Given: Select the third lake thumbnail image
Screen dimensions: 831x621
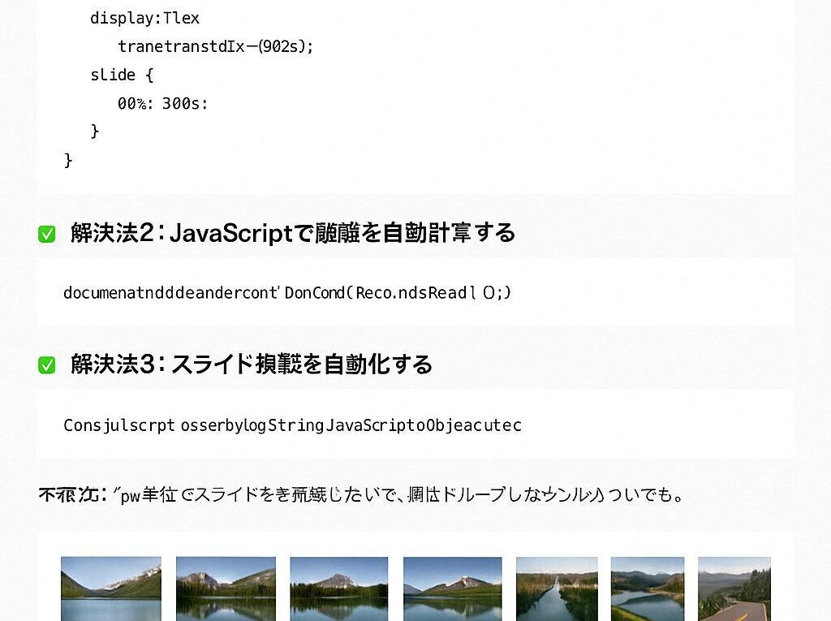Looking at the screenshot, I should click(339, 589).
